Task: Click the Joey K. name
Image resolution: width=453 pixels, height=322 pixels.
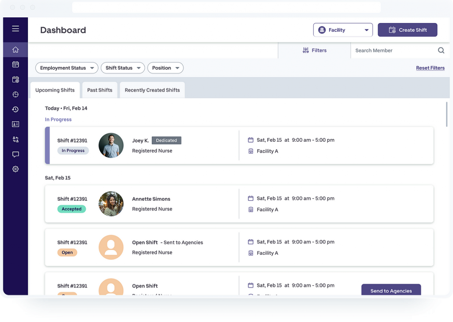Action: pos(140,140)
